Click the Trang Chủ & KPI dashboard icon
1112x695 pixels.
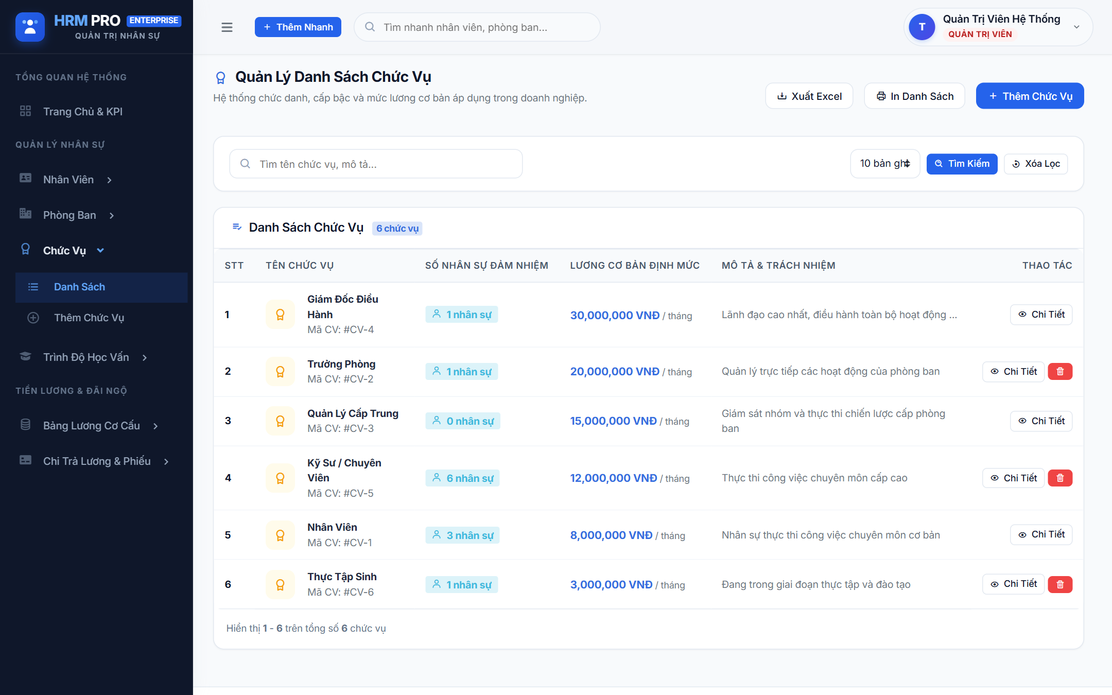25,111
